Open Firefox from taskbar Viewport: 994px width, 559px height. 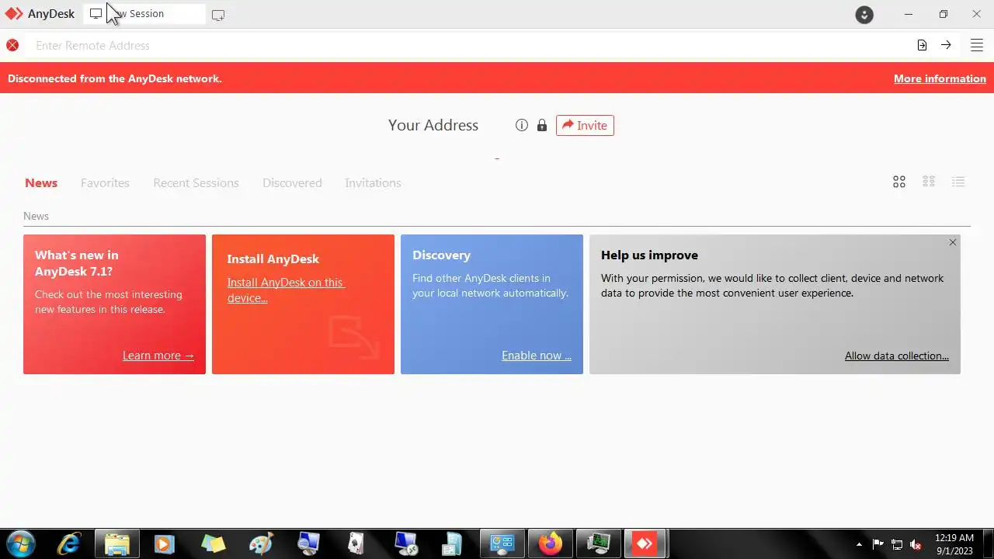point(550,543)
